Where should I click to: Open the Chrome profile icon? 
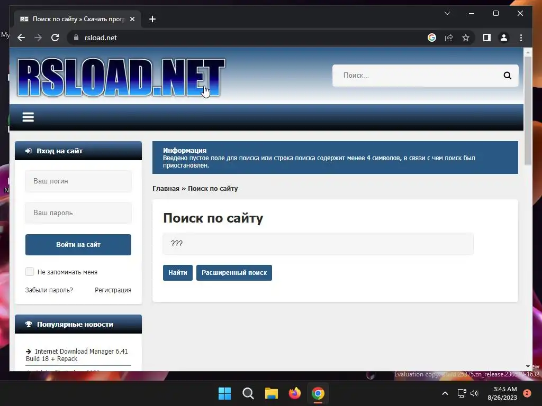click(x=504, y=38)
